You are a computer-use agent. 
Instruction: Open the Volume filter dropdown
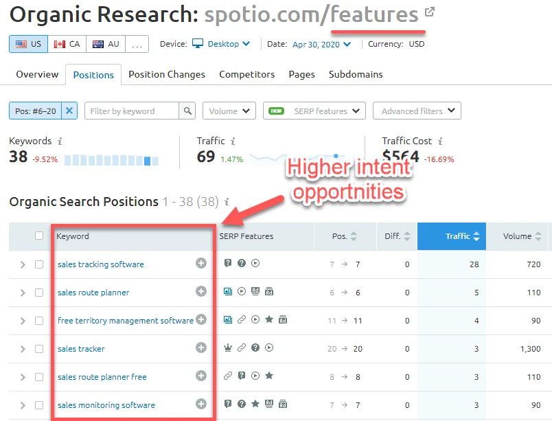[x=229, y=111]
